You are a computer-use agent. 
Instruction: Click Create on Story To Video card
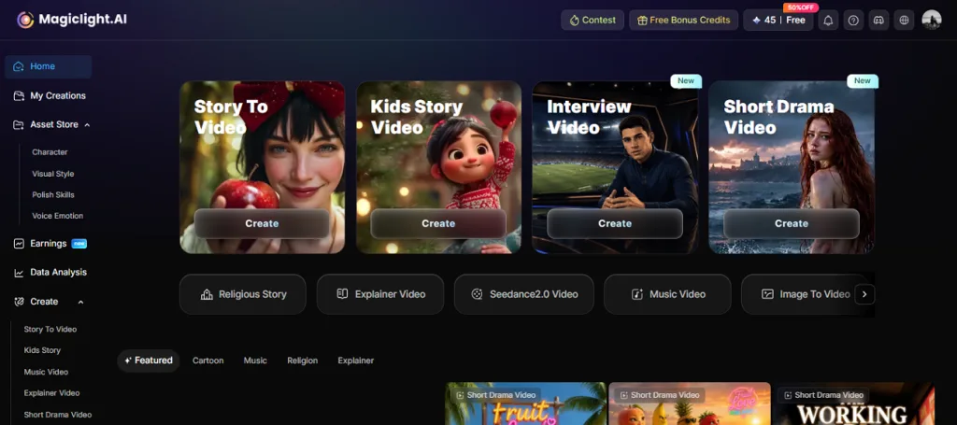tap(262, 224)
